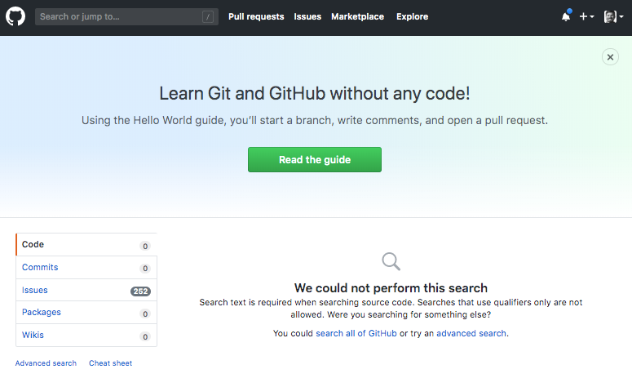632x387 pixels.
Task: Open the notifications bell
Action: coord(566,16)
